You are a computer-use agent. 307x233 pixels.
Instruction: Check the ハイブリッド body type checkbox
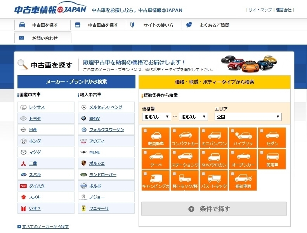click(232, 131)
